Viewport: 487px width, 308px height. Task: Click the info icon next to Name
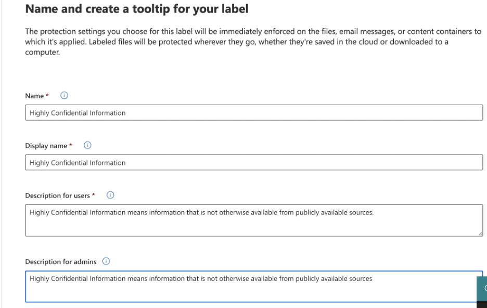point(65,96)
